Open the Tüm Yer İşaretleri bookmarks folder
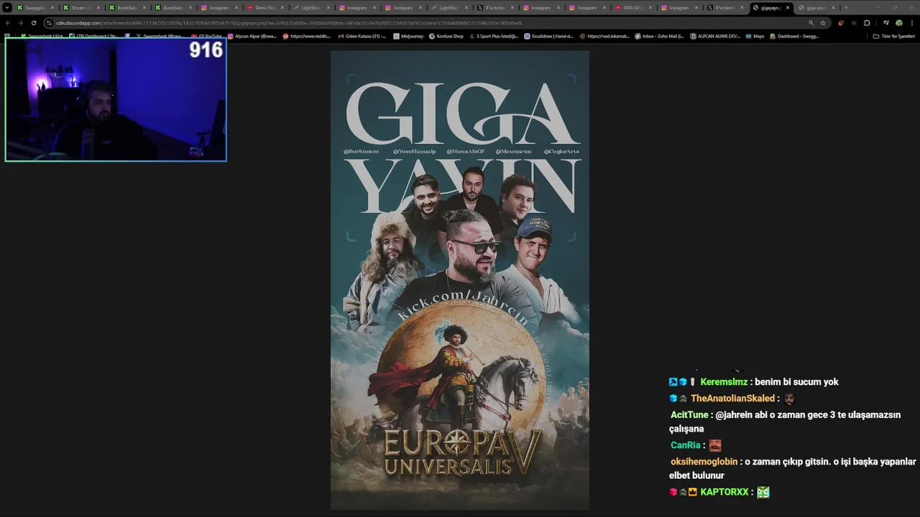The width and height of the screenshot is (920, 517). 894,36
